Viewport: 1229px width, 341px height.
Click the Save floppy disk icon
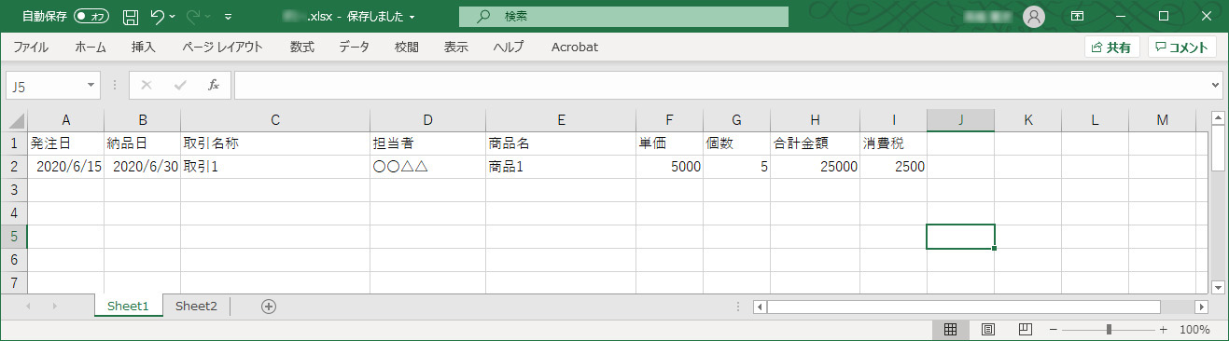point(131,17)
